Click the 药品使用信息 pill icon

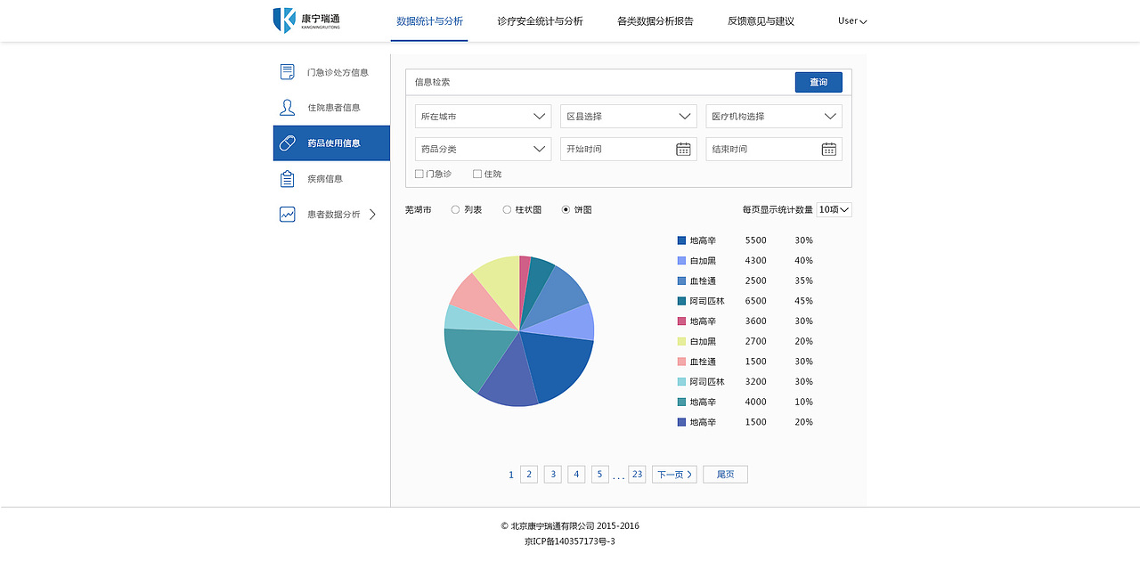(287, 142)
